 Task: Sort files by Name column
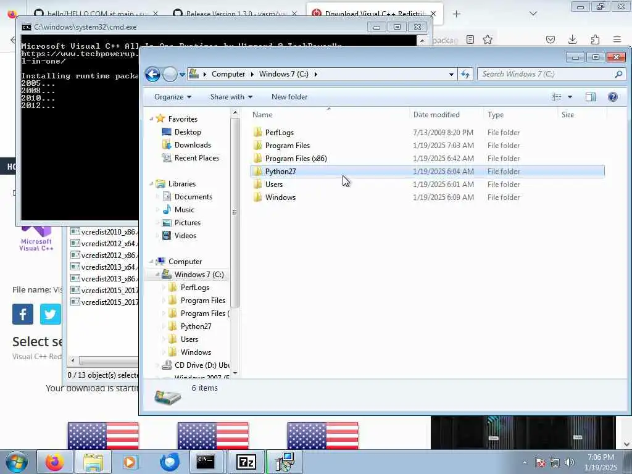[329, 115]
